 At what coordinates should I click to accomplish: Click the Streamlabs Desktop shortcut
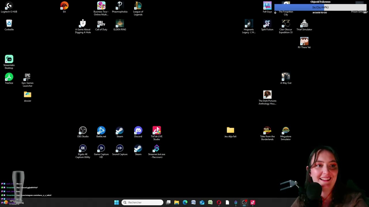[9, 62]
